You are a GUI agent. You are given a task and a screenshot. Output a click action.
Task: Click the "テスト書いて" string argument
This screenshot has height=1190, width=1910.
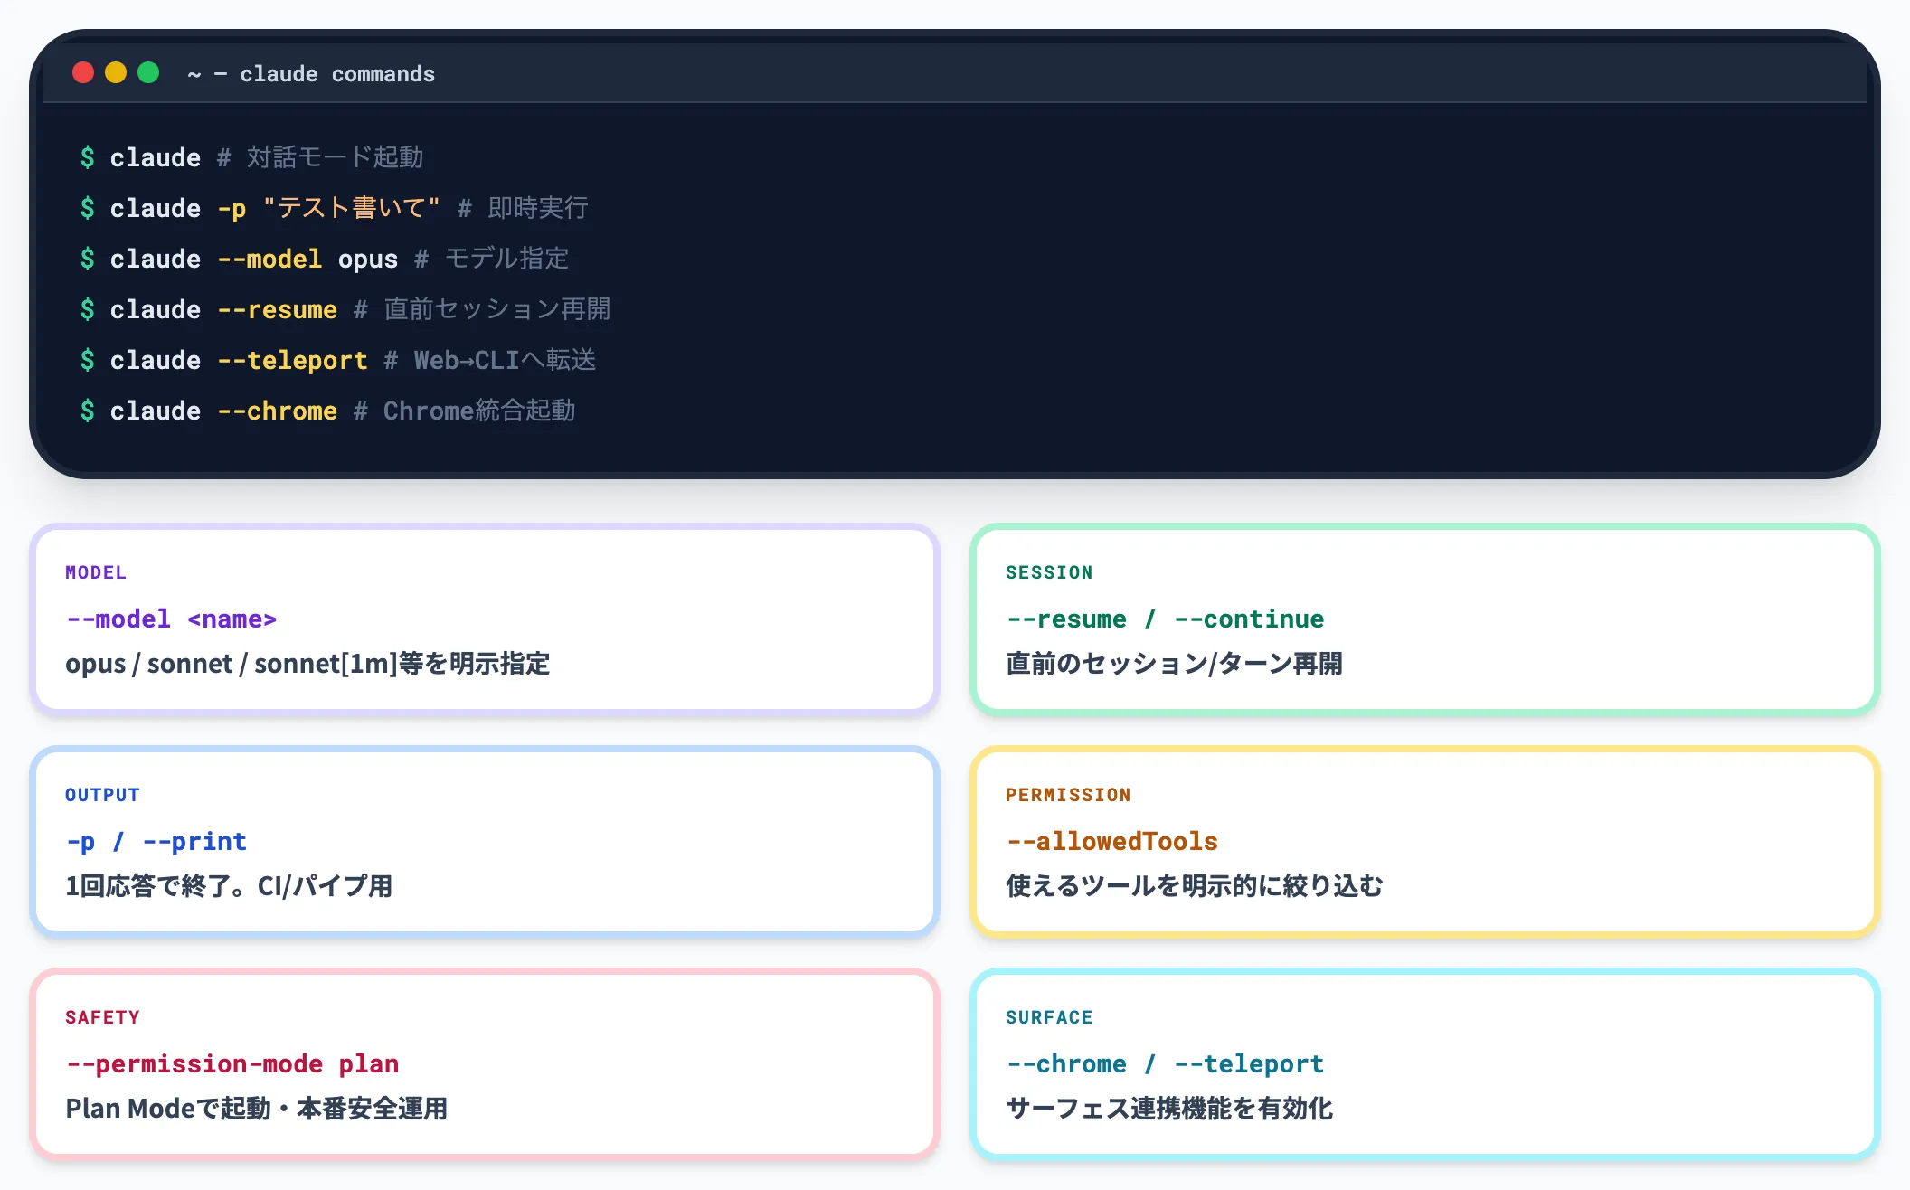click(351, 208)
